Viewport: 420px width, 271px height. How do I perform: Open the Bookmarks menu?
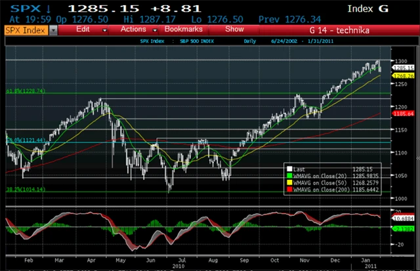tap(184, 29)
